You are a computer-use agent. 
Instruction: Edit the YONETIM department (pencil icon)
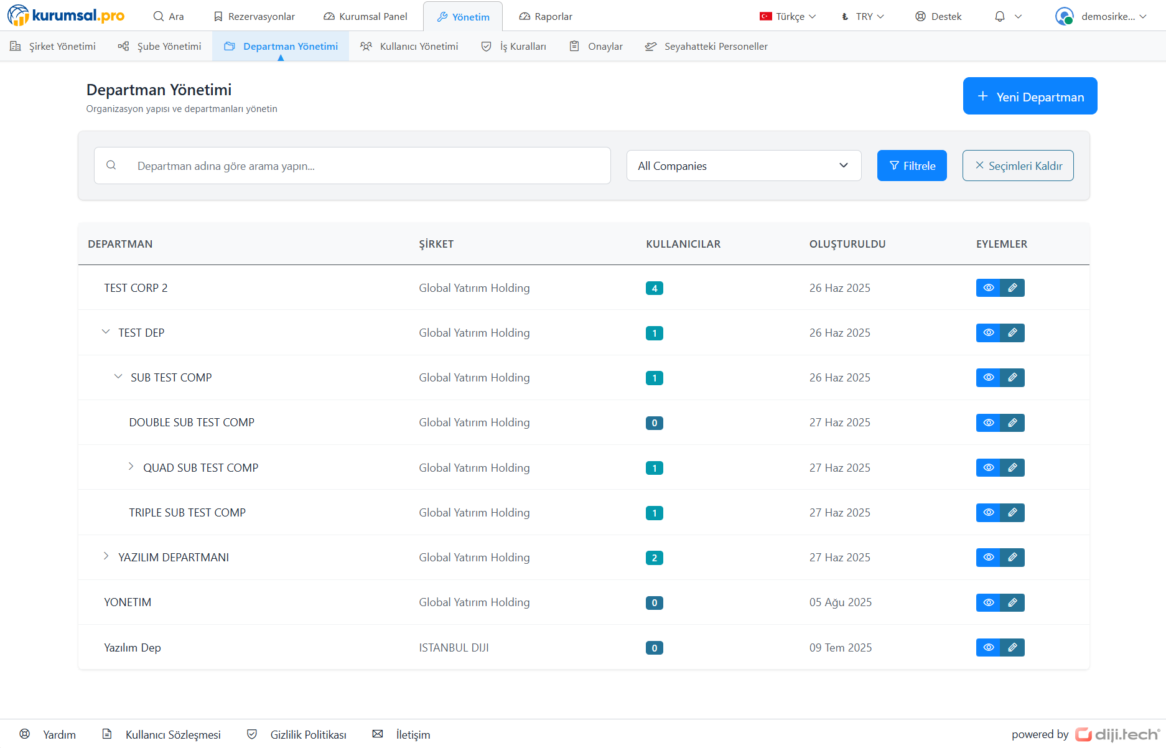tap(1012, 602)
